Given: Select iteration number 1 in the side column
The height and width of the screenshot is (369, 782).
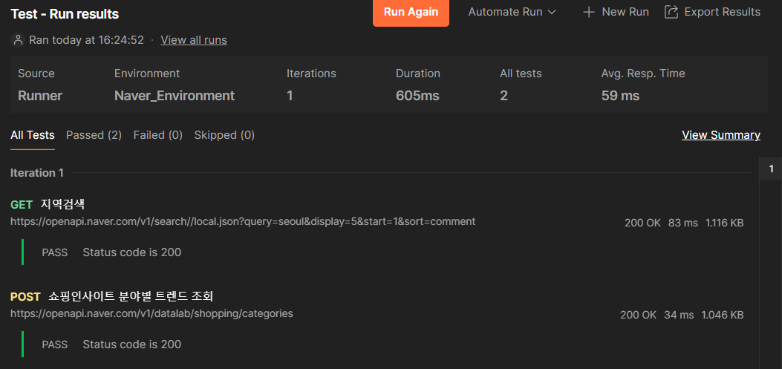Looking at the screenshot, I should pos(771,169).
